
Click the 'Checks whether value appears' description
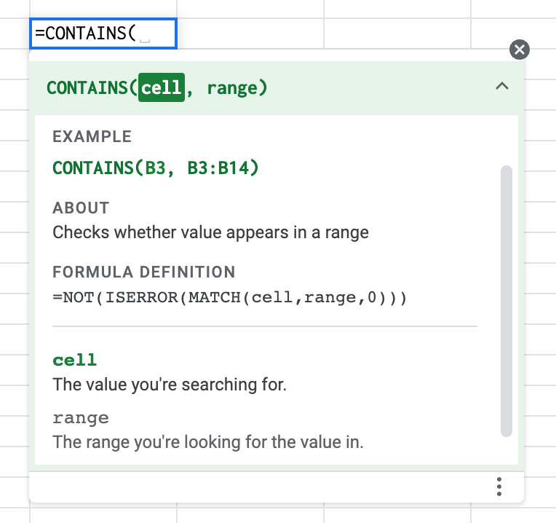[210, 233]
